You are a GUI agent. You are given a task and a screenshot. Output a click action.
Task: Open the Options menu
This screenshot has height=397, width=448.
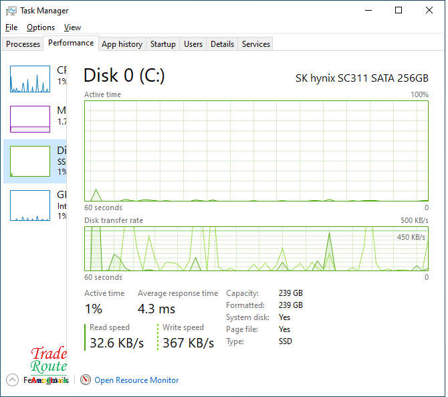click(41, 27)
